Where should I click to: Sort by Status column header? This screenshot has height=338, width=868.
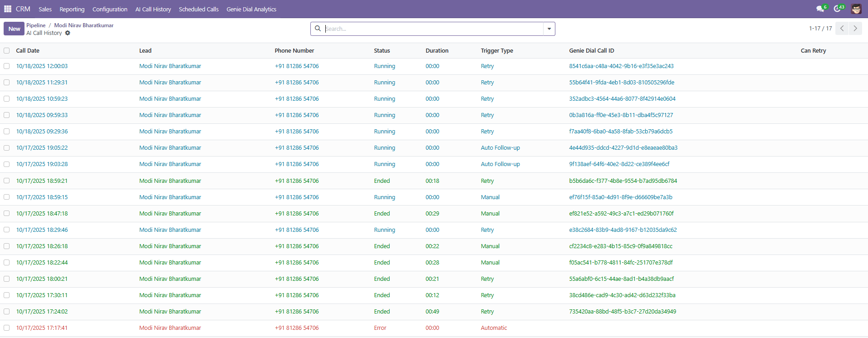pos(382,51)
